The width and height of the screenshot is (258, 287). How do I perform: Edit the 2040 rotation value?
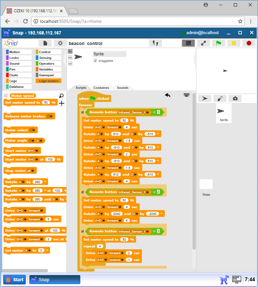pyautogui.click(x=117, y=214)
